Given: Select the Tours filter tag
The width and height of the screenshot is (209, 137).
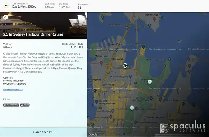Looking at the screenshot, I should (x=25, y=105).
